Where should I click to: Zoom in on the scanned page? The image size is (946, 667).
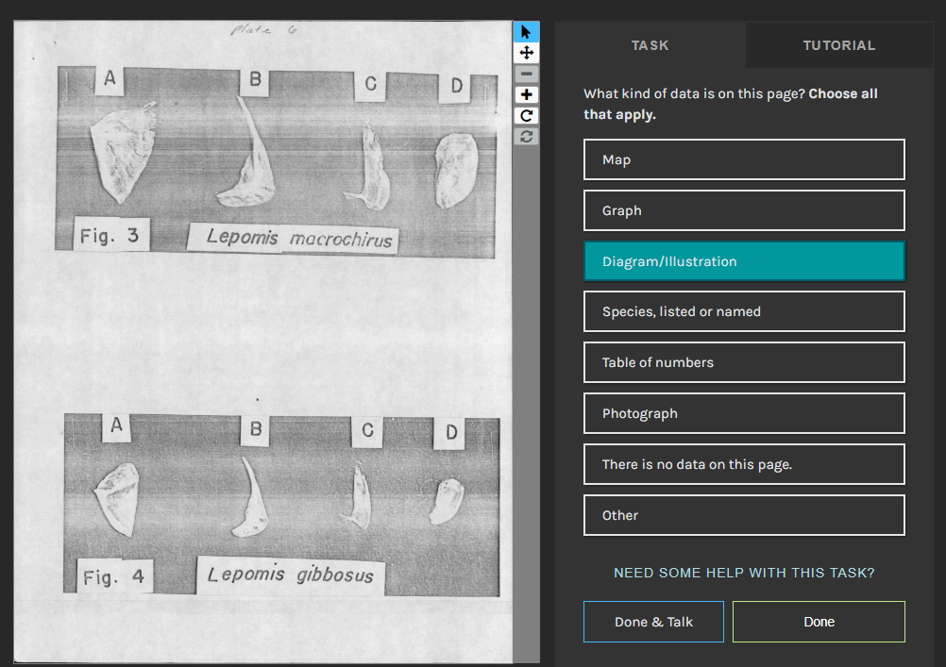coord(526,94)
